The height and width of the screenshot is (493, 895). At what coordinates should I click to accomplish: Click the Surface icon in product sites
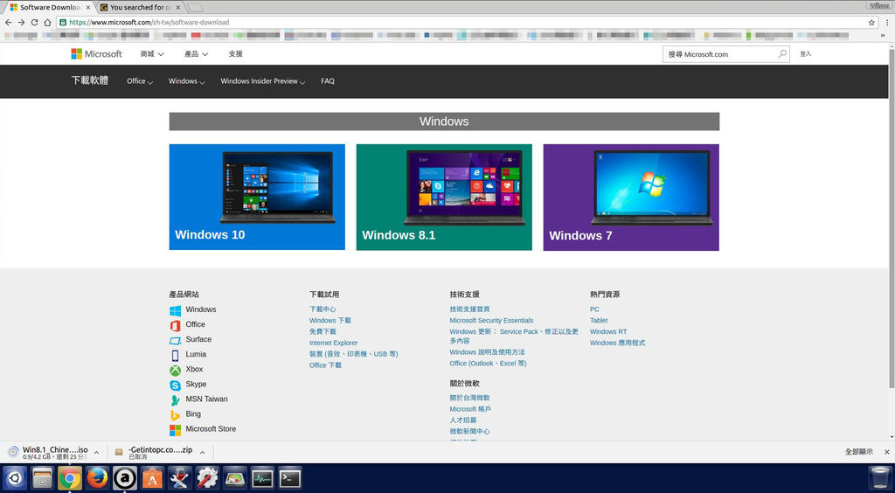tap(175, 340)
